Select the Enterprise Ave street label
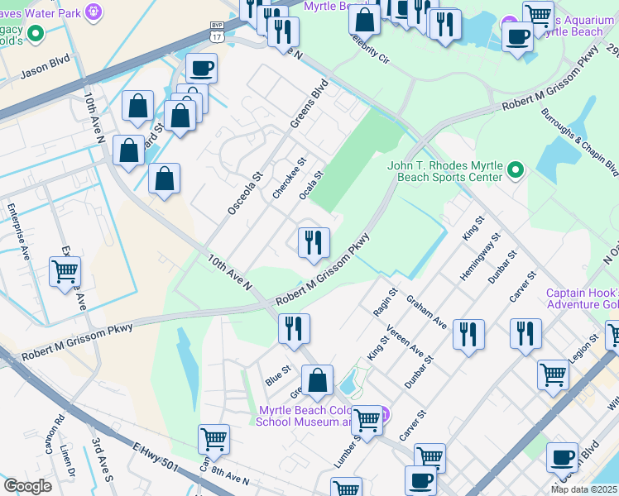 (x=18, y=231)
